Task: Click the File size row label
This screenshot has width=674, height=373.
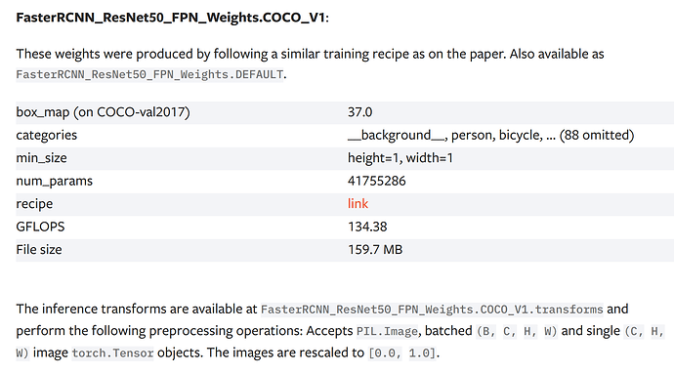Action: (x=39, y=250)
